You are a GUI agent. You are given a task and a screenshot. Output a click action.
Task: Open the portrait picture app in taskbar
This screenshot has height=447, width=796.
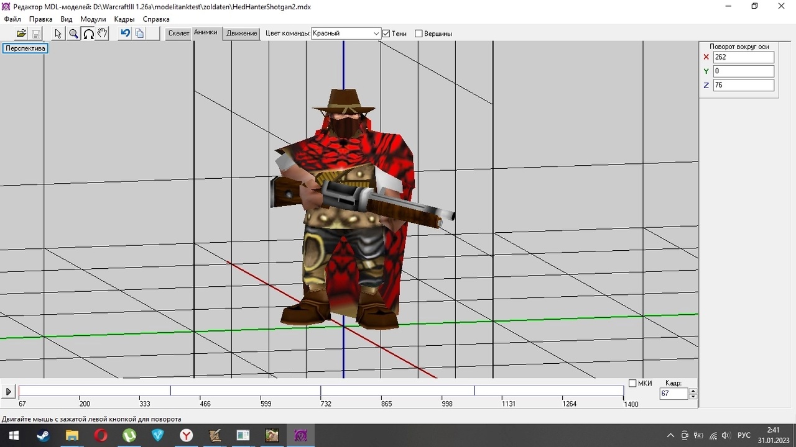point(272,435)
